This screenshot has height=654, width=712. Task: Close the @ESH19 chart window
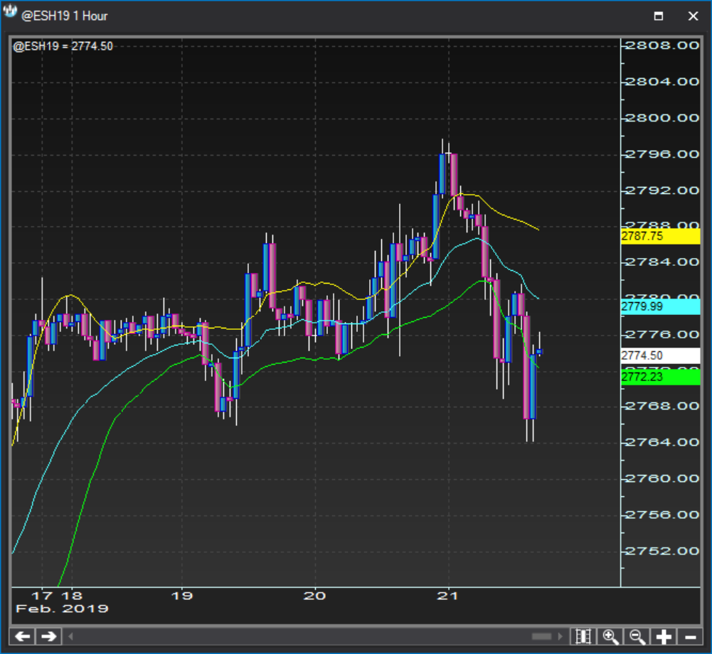(x=693, y=16)
